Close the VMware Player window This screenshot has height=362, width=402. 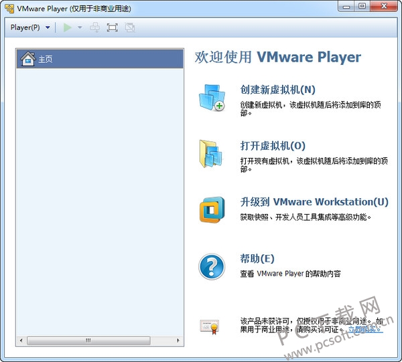coord(384,7)
